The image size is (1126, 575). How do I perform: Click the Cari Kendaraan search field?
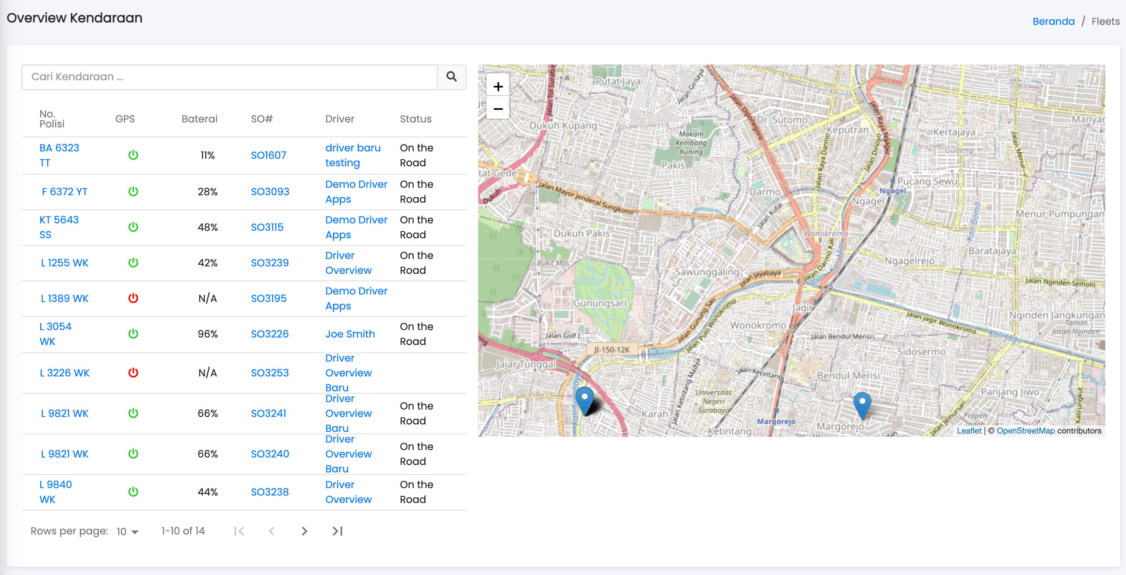[230, 77]
